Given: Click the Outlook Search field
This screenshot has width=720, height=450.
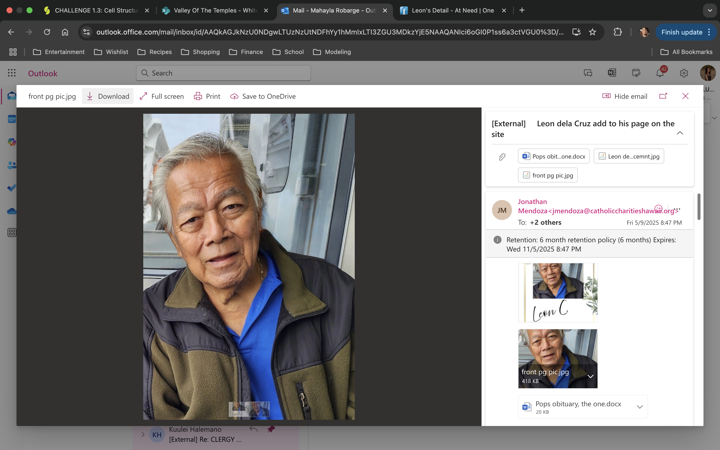Looking at the screenshot, I should (x=223, y=73).
